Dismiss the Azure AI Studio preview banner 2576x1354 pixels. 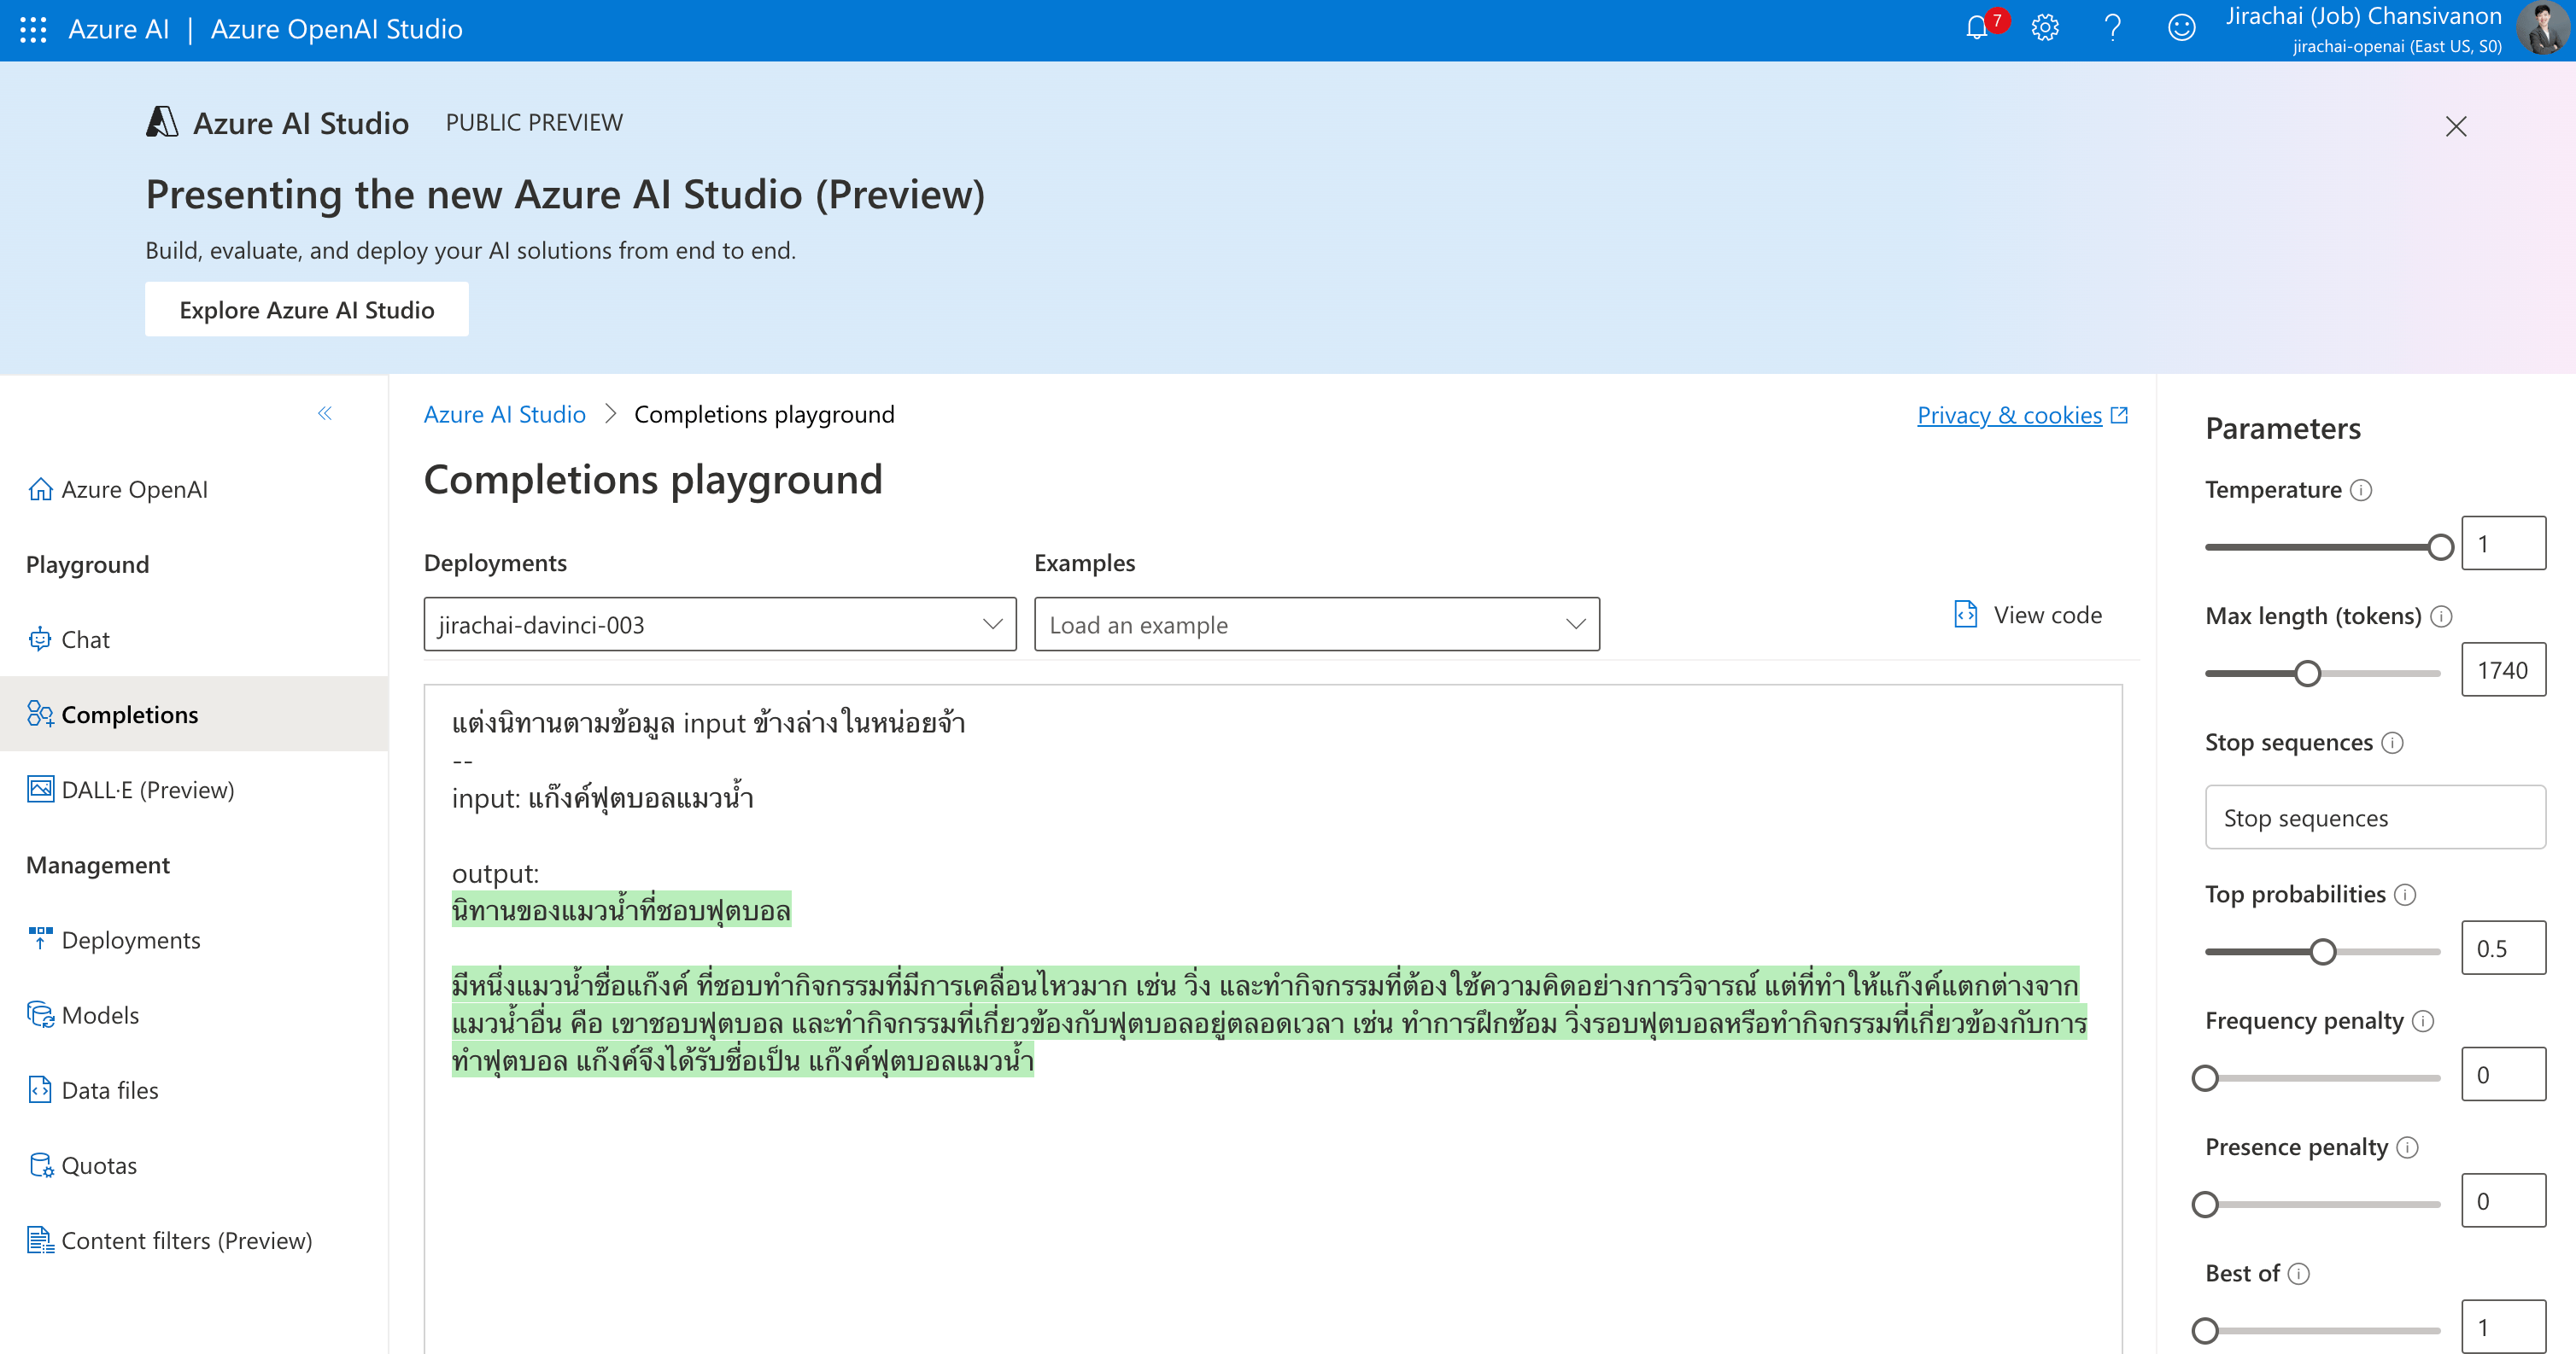[x=2456, y=125]
